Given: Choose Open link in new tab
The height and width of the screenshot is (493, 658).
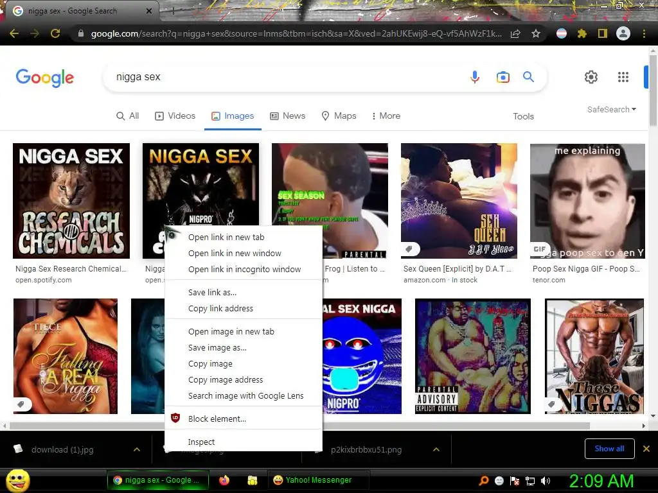Looking at the screenshot, I should tap(244, 238).
